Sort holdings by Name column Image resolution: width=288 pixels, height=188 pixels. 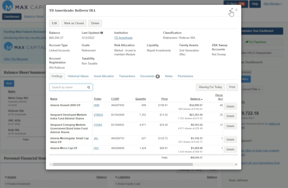54,99
